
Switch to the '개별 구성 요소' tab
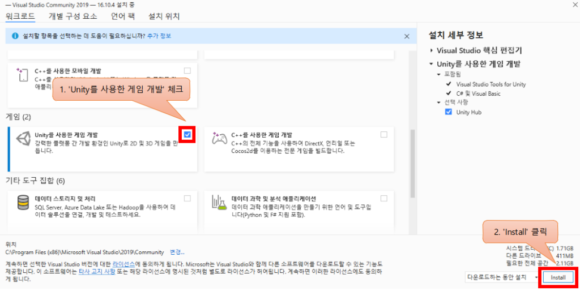click(73, 16)
